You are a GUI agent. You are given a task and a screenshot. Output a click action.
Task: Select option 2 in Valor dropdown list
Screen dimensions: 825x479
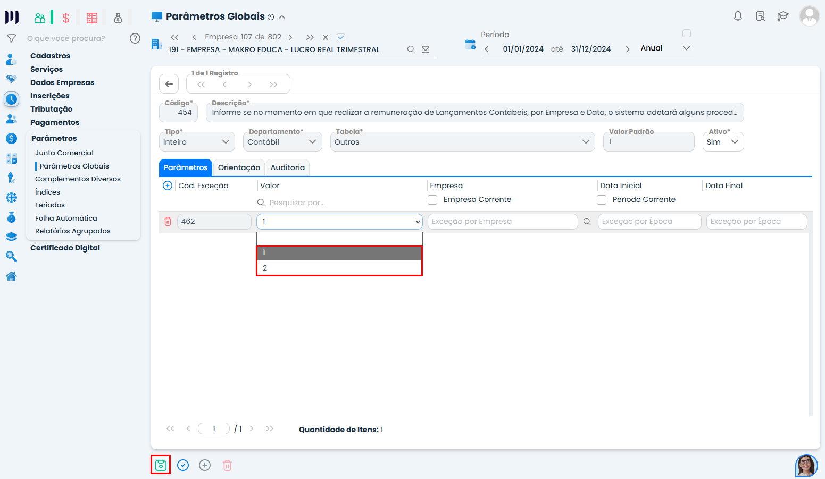coord(339,268)
